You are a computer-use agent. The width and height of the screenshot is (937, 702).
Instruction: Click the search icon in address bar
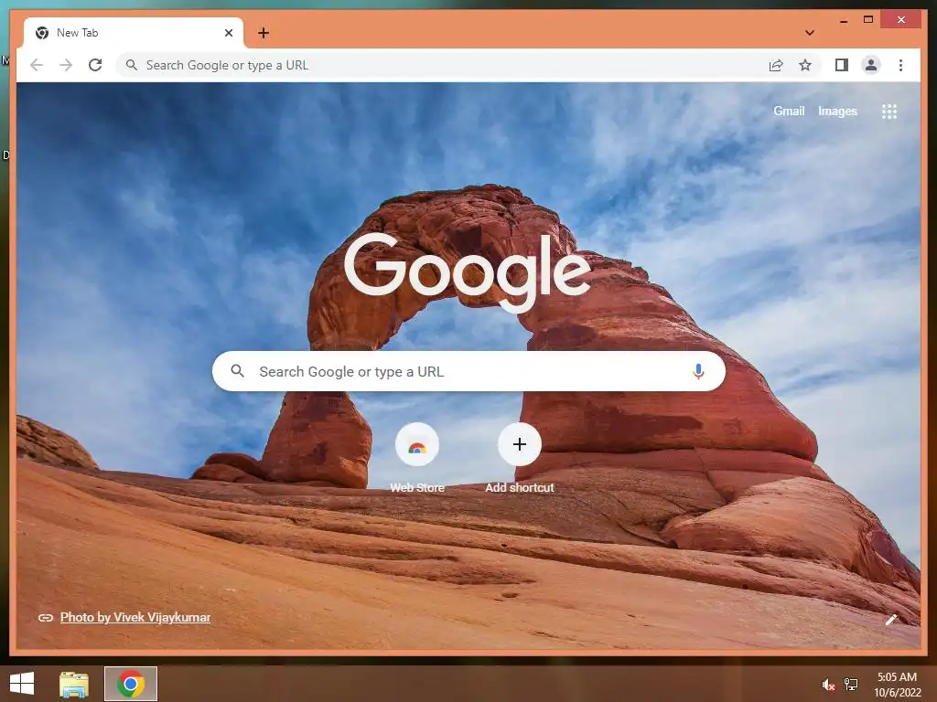(132, 65)
